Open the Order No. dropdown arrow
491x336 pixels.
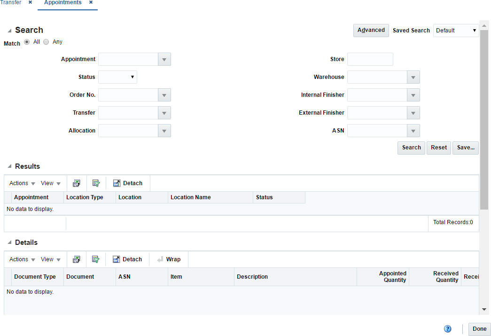click(164, 95)
